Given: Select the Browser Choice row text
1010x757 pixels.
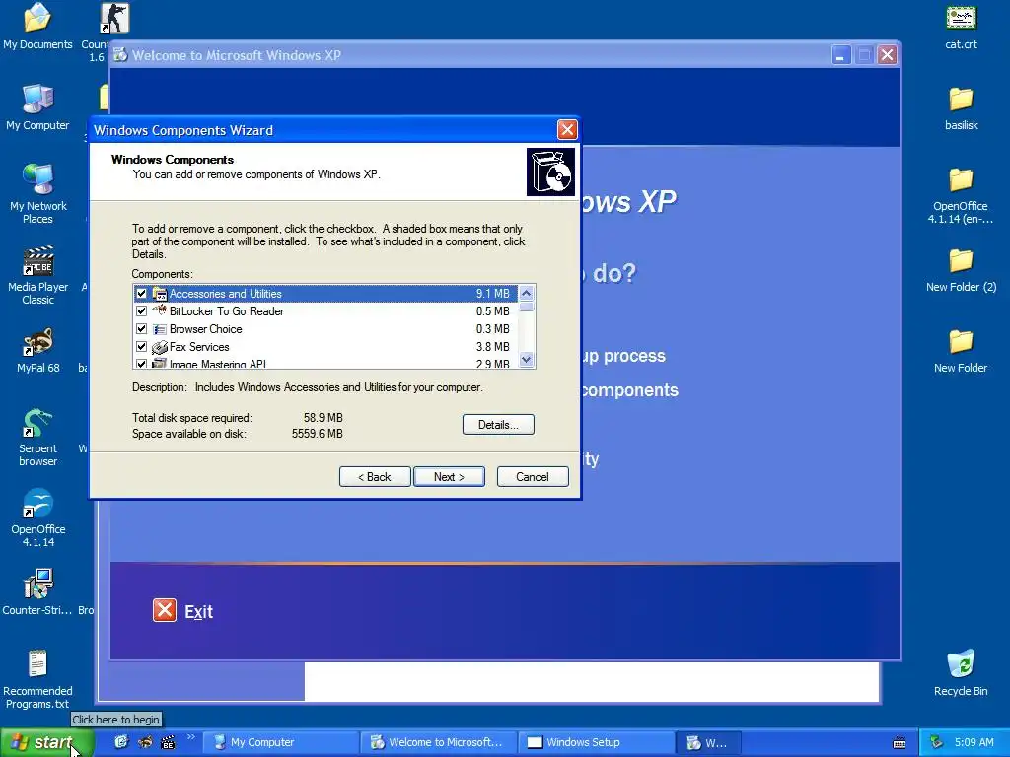Looking at the screenshot, I should click(x=205, y=329).
